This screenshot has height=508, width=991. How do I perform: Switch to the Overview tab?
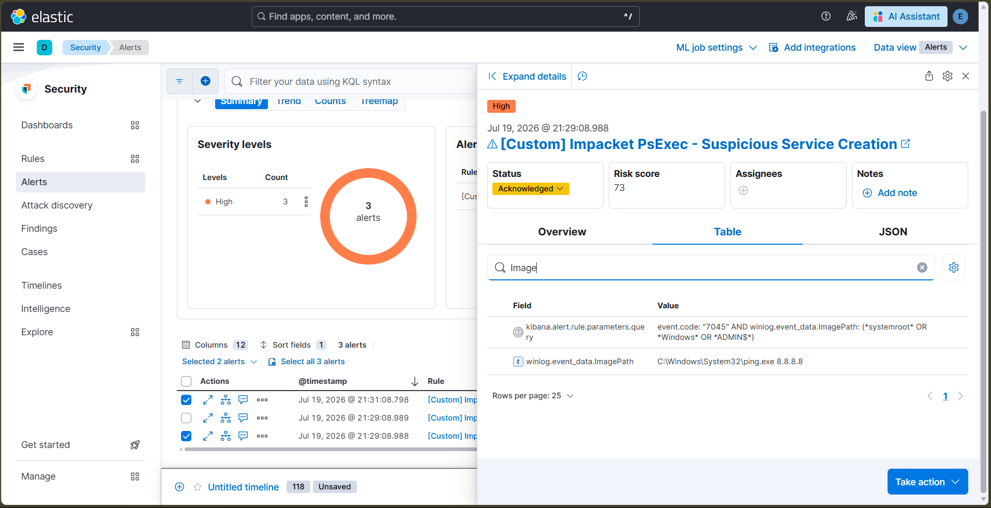(562, 232)
